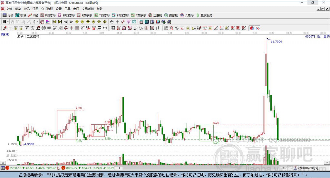330x178 pixels.
Task: Click the last yellow diamond arrow icon
Action: tap(105, 22)
